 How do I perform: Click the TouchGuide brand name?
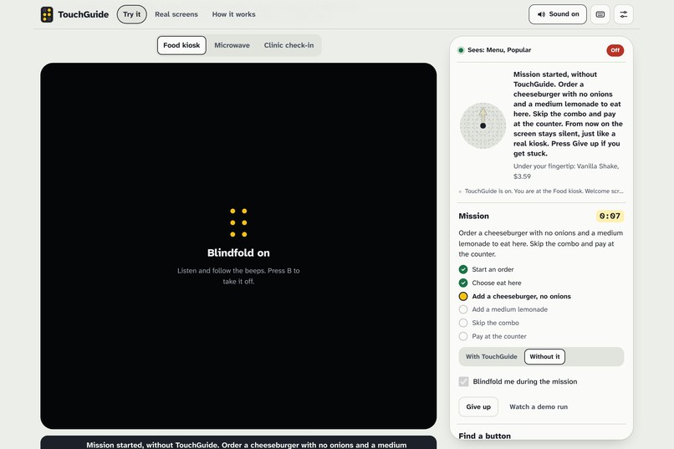(x=84, y=14)
